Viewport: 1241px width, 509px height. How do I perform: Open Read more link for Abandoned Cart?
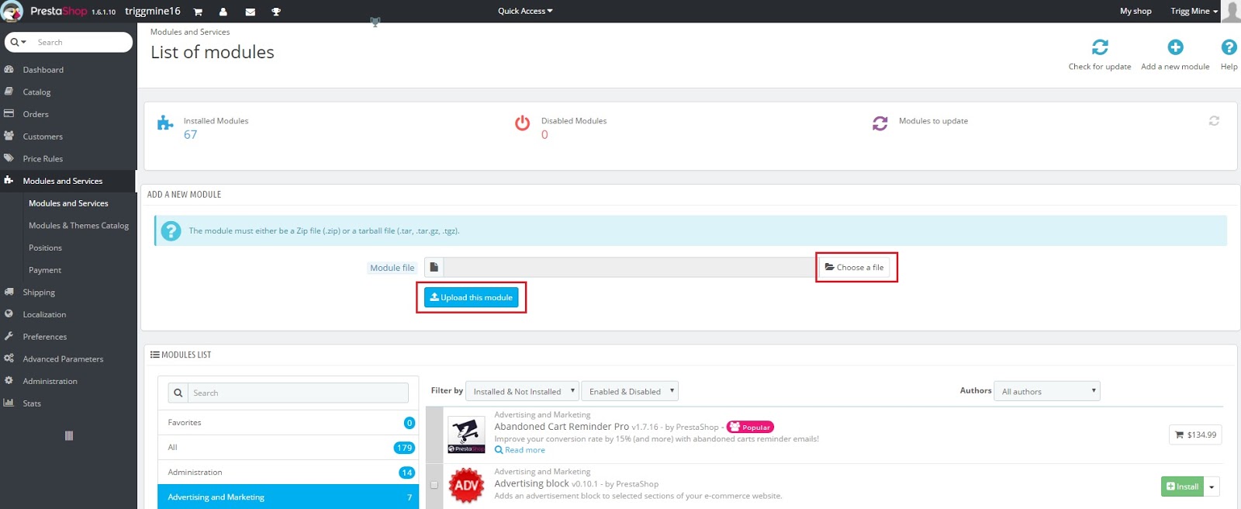520,450
